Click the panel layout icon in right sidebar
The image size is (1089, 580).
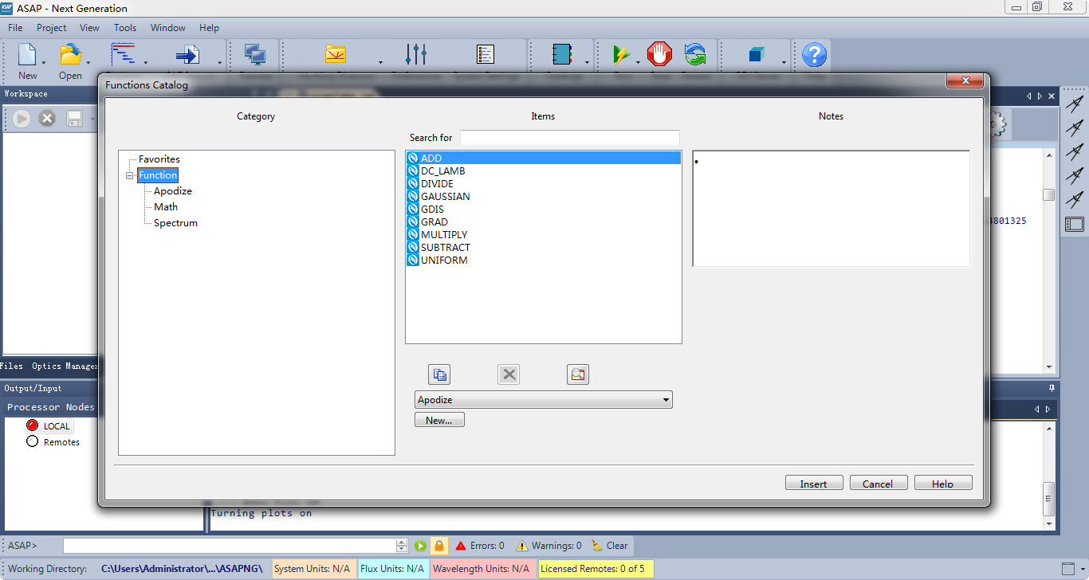coord(1074,225)
